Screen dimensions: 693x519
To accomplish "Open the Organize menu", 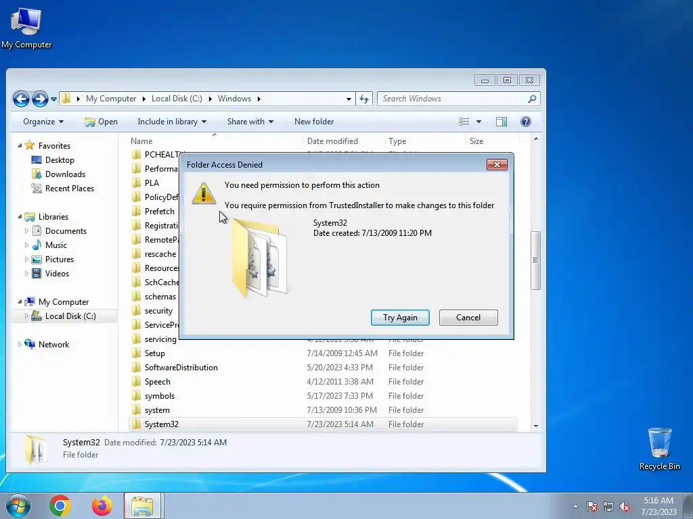I will click(x=43, y=122).
